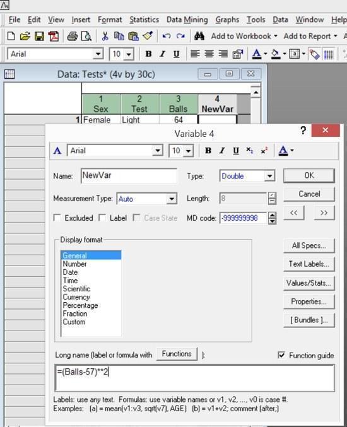This screenshot has width=347, height=427.
Task: Click the Cancel button
Action: pos(309,194)
